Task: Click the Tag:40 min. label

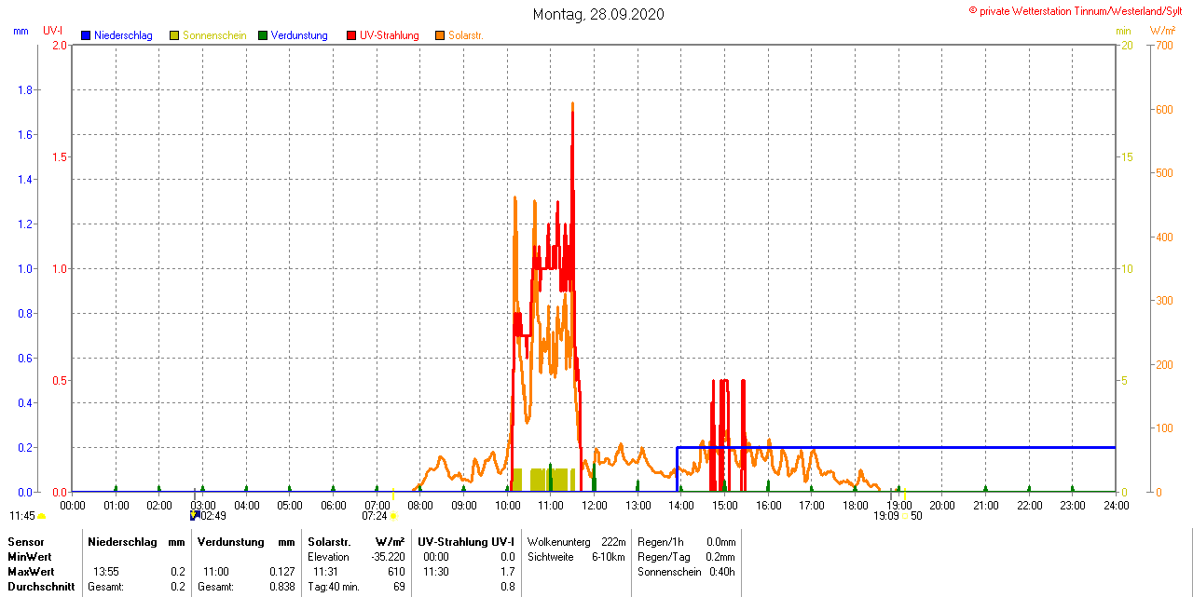Action: 334,587
